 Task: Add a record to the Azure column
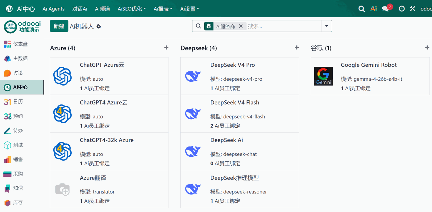pyautogui.click(x=166, y=48)
